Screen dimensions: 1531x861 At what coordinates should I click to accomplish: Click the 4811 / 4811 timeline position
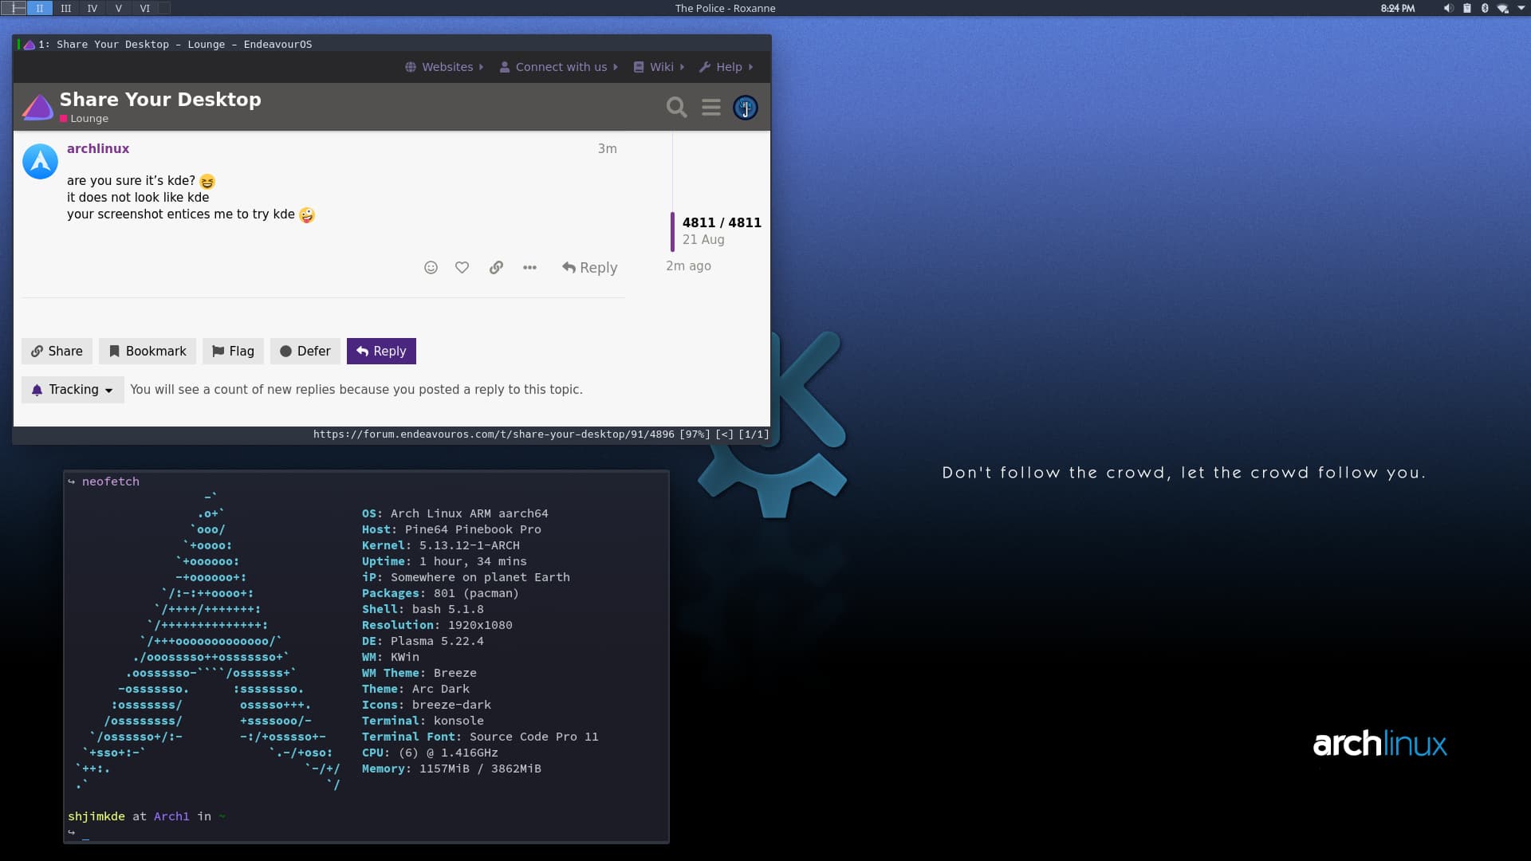point(722,222)
